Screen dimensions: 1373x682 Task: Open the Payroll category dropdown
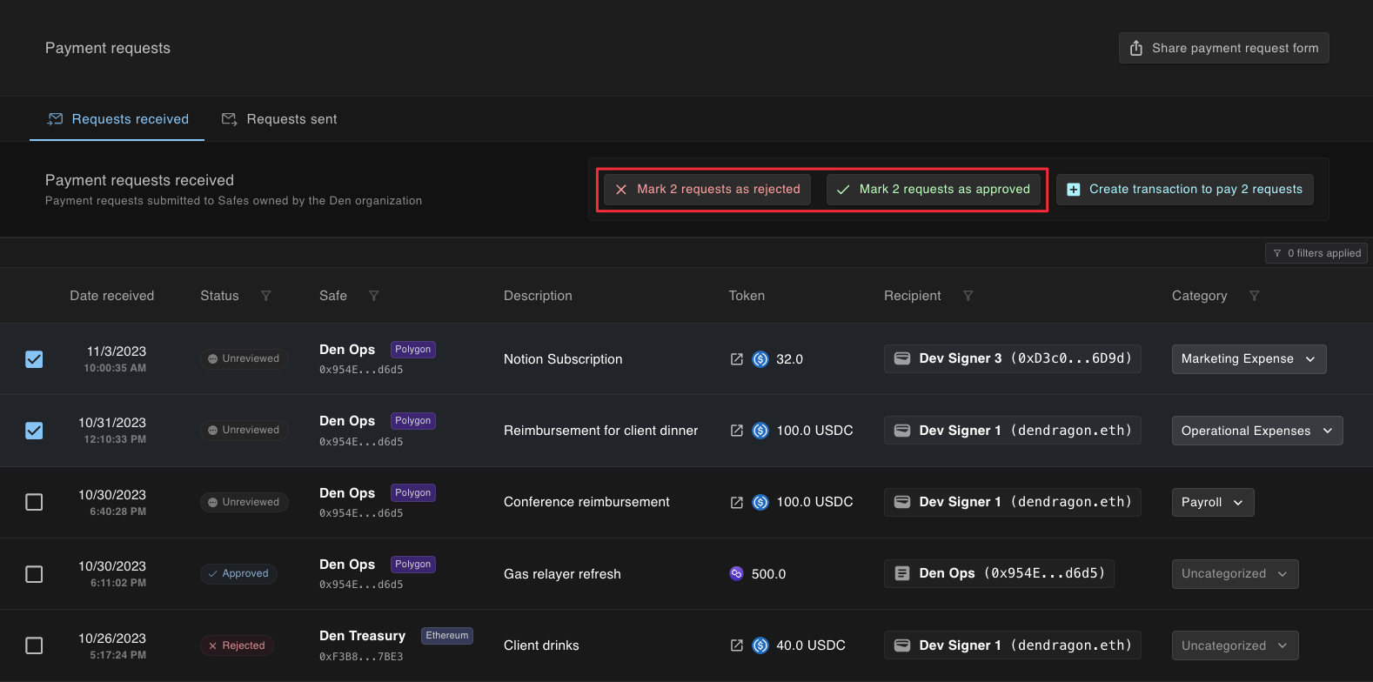1213,502
